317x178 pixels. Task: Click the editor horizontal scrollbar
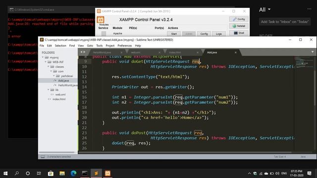(x=185, y=152)
